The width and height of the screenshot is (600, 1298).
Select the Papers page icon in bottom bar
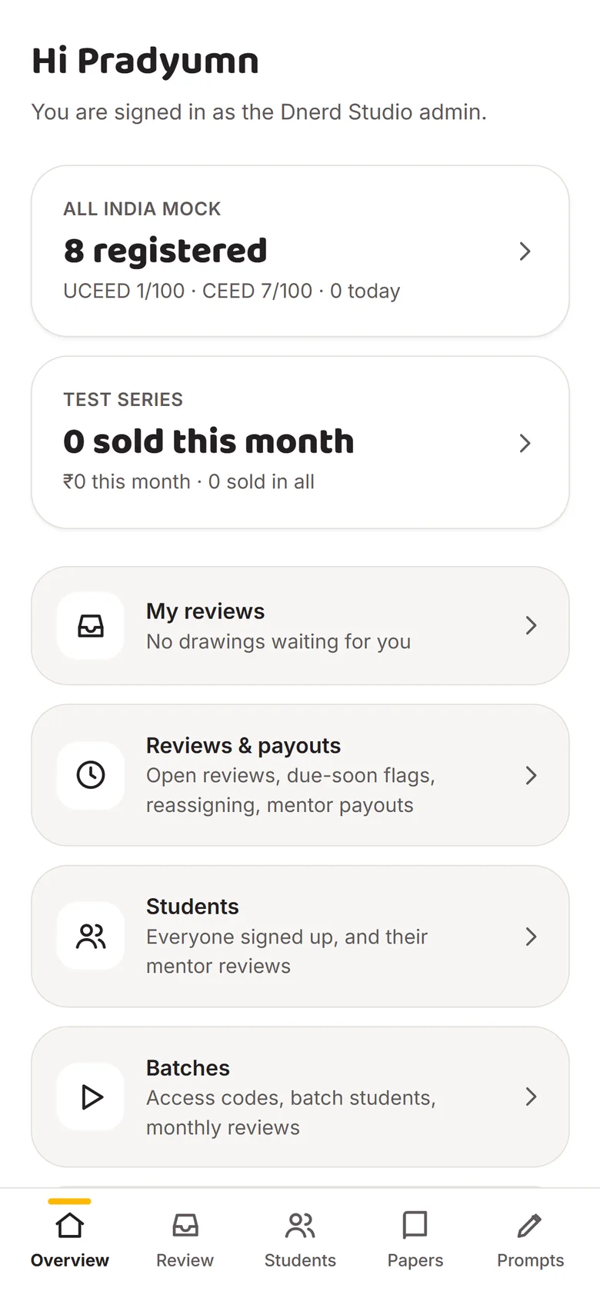415,1225
